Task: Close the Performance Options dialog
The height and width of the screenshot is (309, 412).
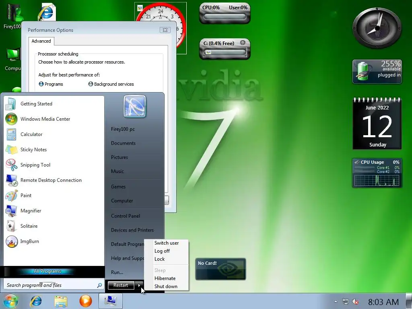Action: tap(165, 30)
